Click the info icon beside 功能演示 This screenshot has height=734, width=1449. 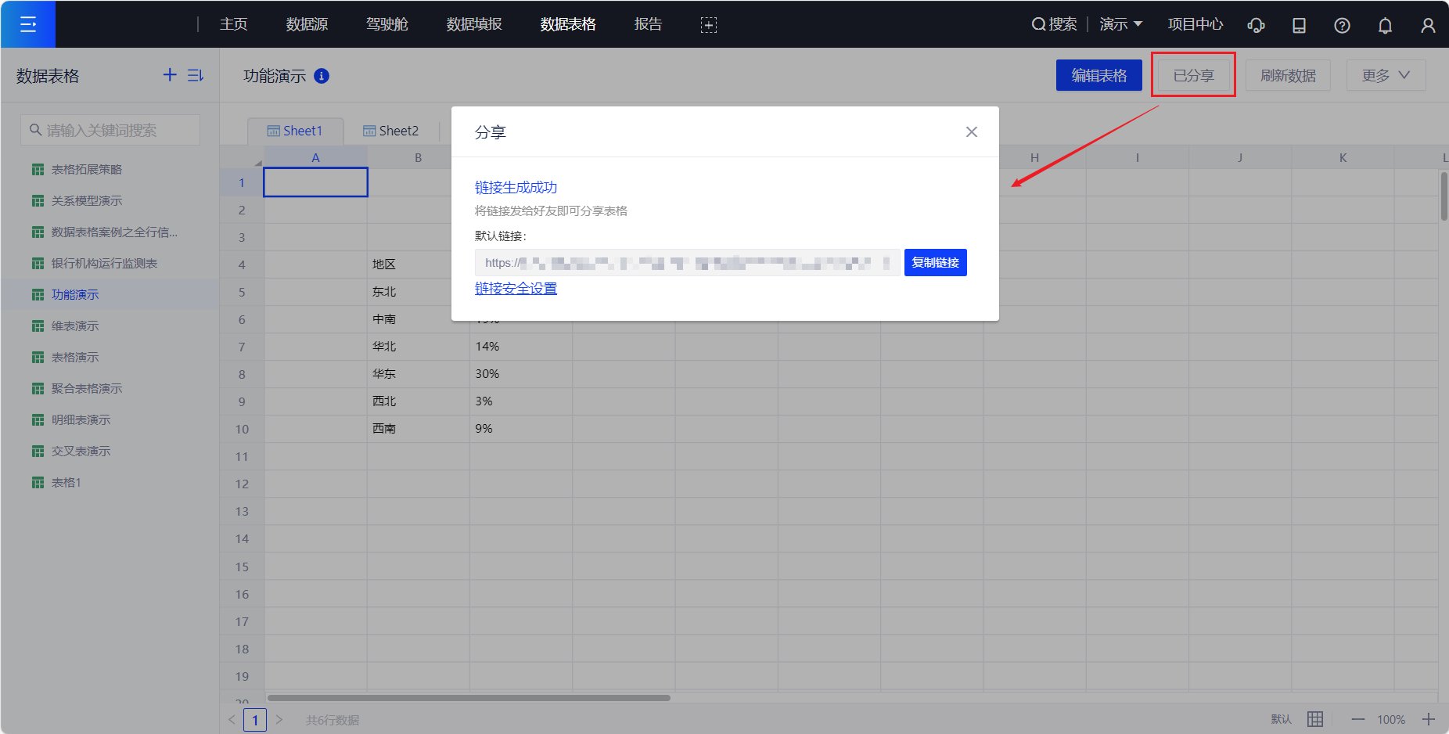(322, 76)
